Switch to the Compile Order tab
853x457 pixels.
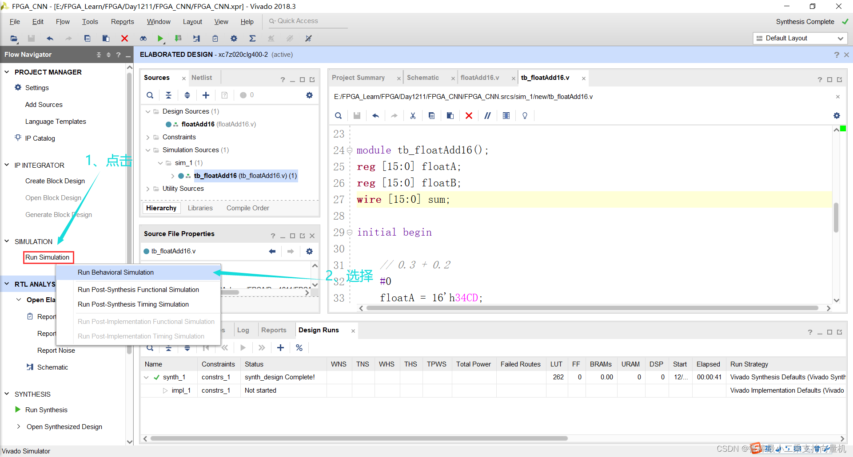coord(248,208)
